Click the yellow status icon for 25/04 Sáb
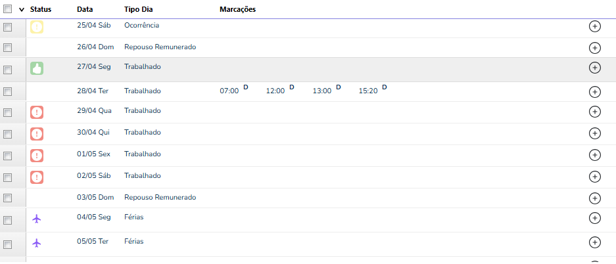 pyautogui.click(x=37, y=27)
